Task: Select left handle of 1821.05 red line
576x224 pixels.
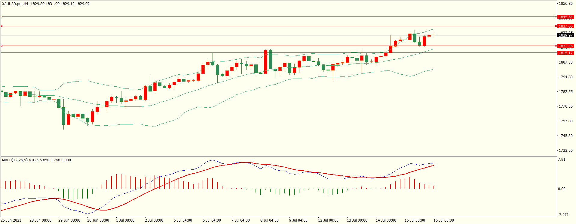Action: pyautogui.click(x=2, y=46)
